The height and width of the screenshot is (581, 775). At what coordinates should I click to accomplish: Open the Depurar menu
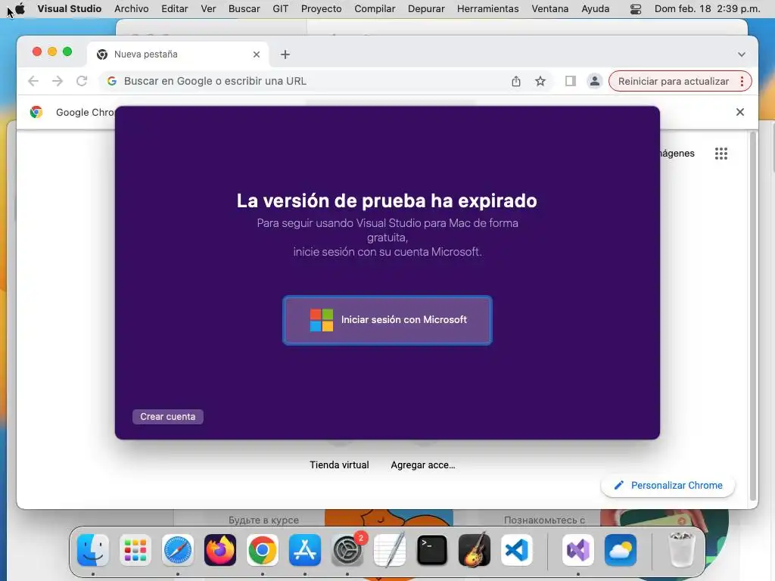(426, 9)
